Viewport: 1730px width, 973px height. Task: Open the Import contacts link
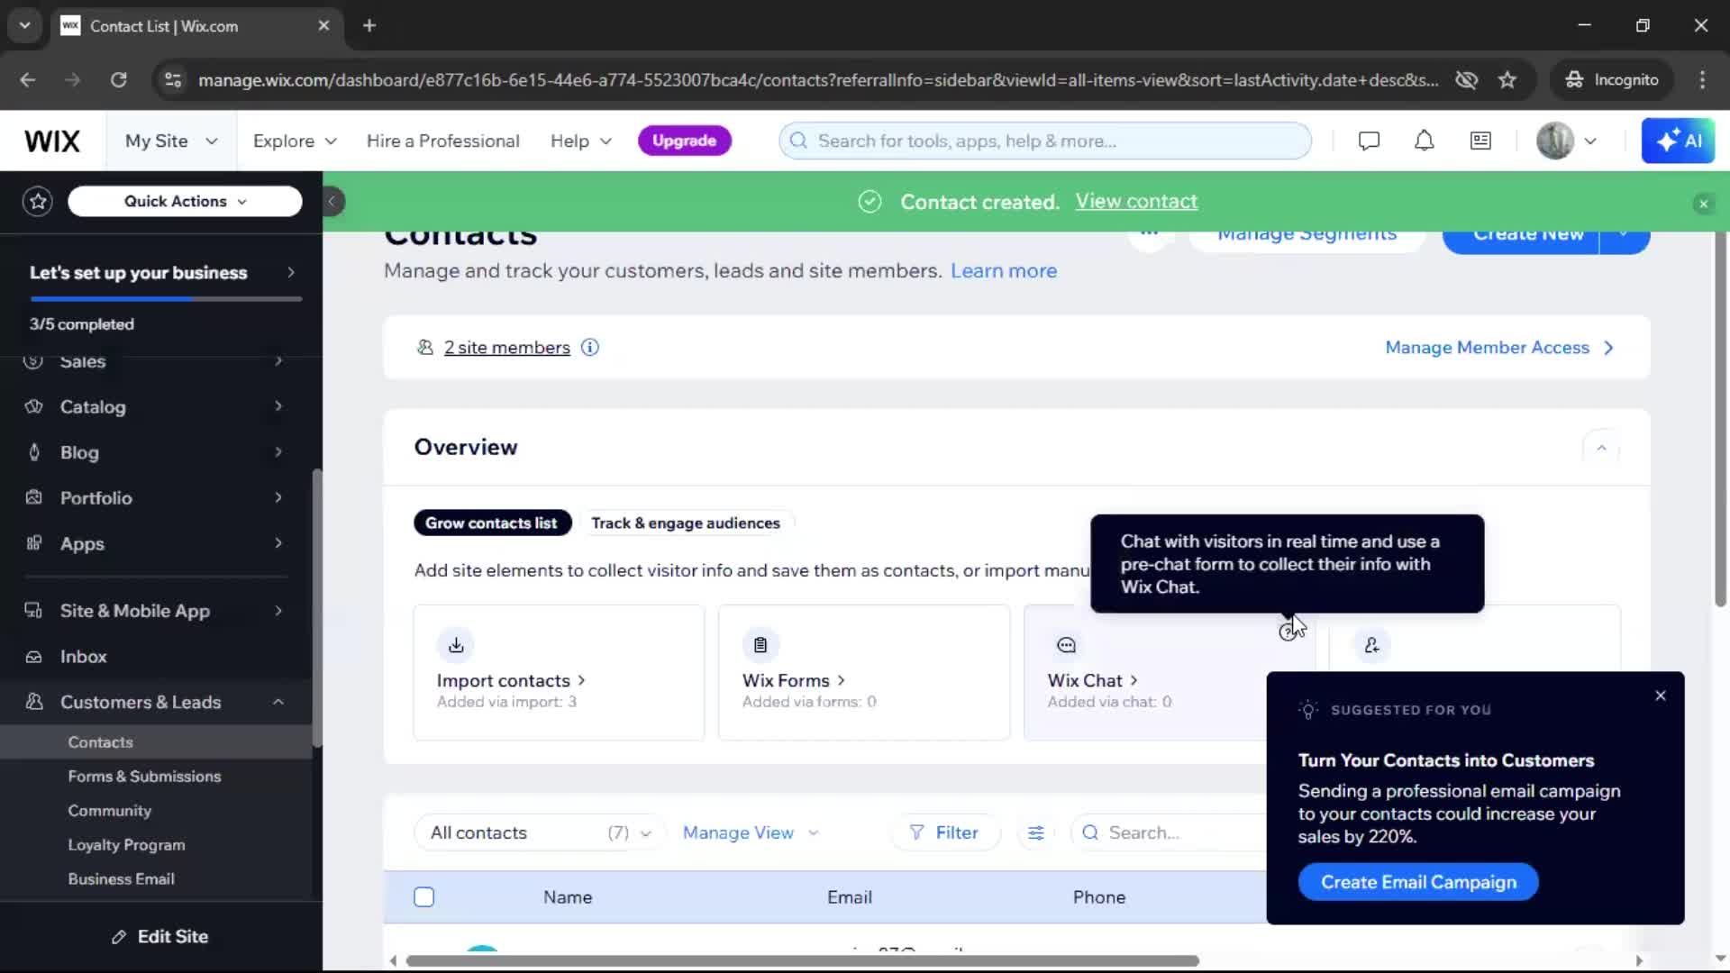click(x=512, y=681)
